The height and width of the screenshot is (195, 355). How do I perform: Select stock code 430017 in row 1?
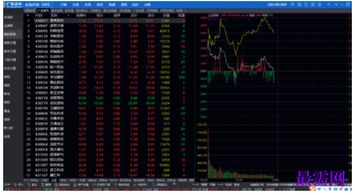pos(41,21)
